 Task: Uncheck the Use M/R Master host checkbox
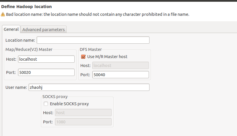83,57
